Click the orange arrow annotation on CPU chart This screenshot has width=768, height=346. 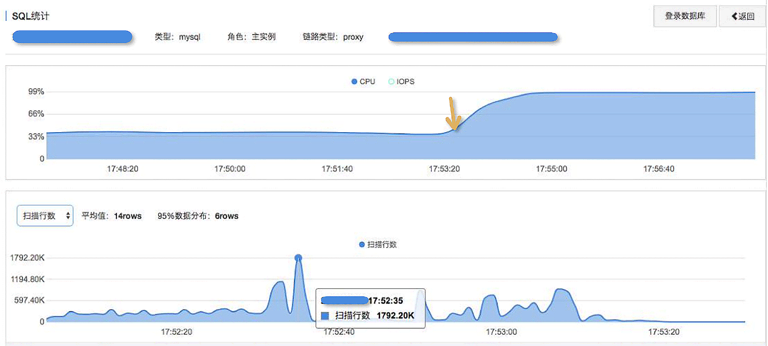[453, 114]
